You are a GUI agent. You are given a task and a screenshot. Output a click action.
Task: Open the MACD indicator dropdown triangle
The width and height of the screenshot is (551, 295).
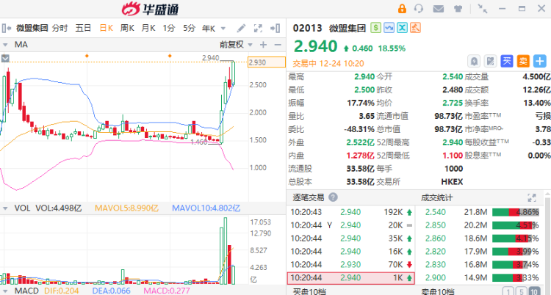[x=5, y=291]
